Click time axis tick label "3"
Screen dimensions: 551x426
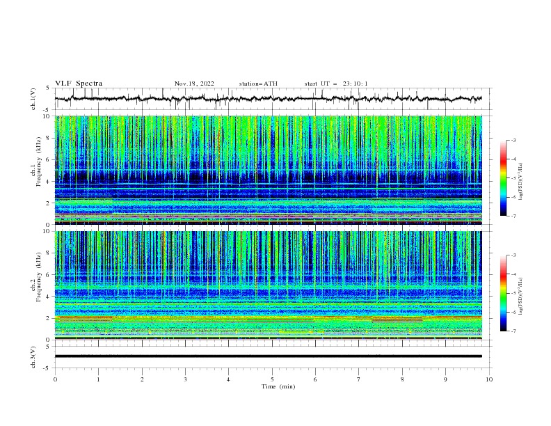[x=185, y=379]
